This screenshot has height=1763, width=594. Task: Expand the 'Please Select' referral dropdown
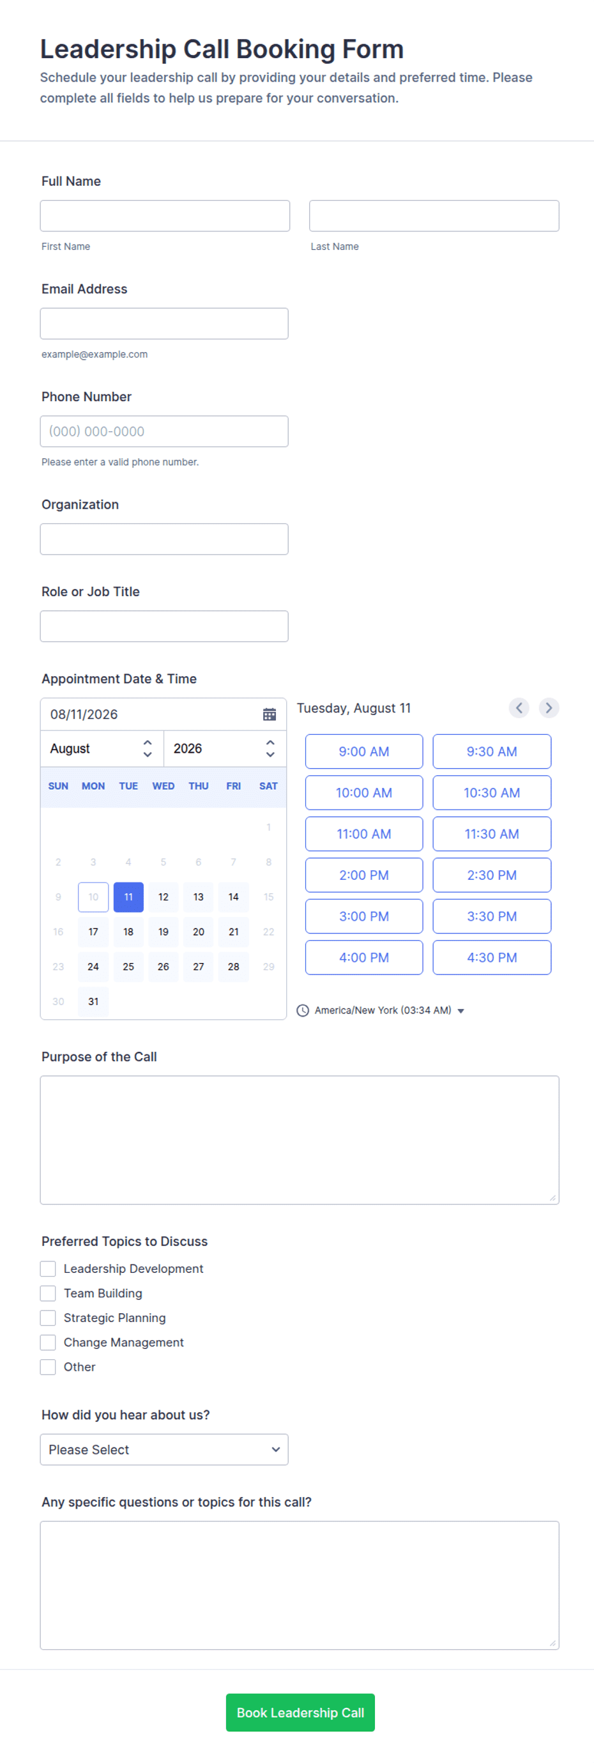tap(164, 1449)
